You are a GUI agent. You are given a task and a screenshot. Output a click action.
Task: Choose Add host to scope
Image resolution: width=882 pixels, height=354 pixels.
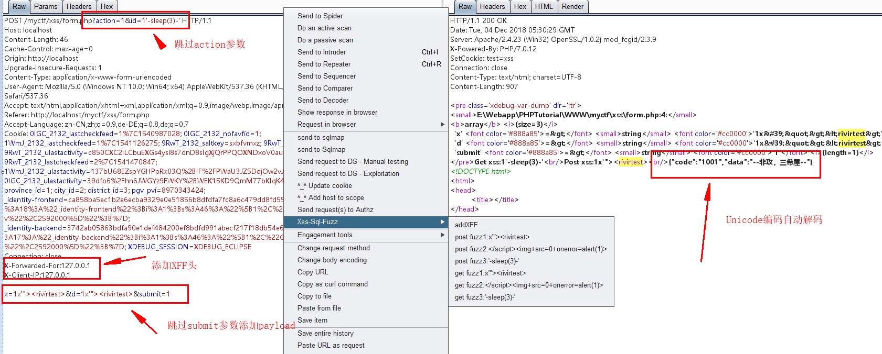[x=366, y=197]
